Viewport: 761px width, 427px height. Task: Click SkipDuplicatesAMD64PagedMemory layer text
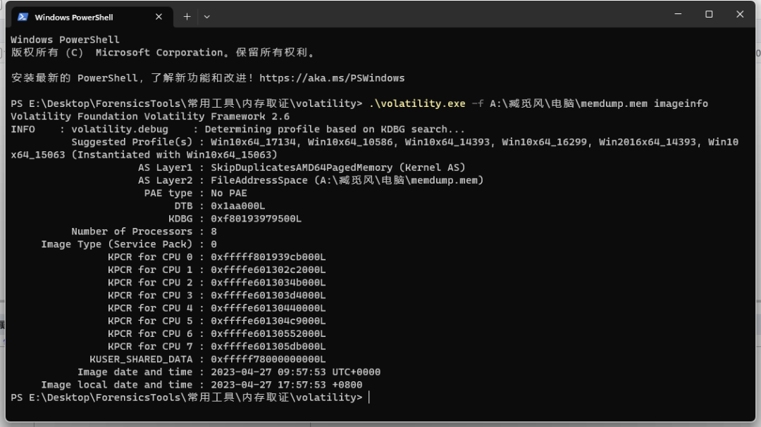tap(302, 167)
